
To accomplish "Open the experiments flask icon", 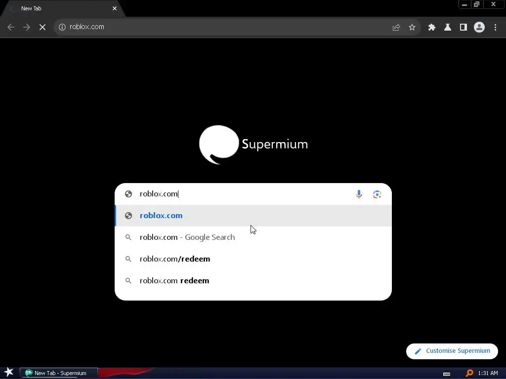I will [448, 28].
